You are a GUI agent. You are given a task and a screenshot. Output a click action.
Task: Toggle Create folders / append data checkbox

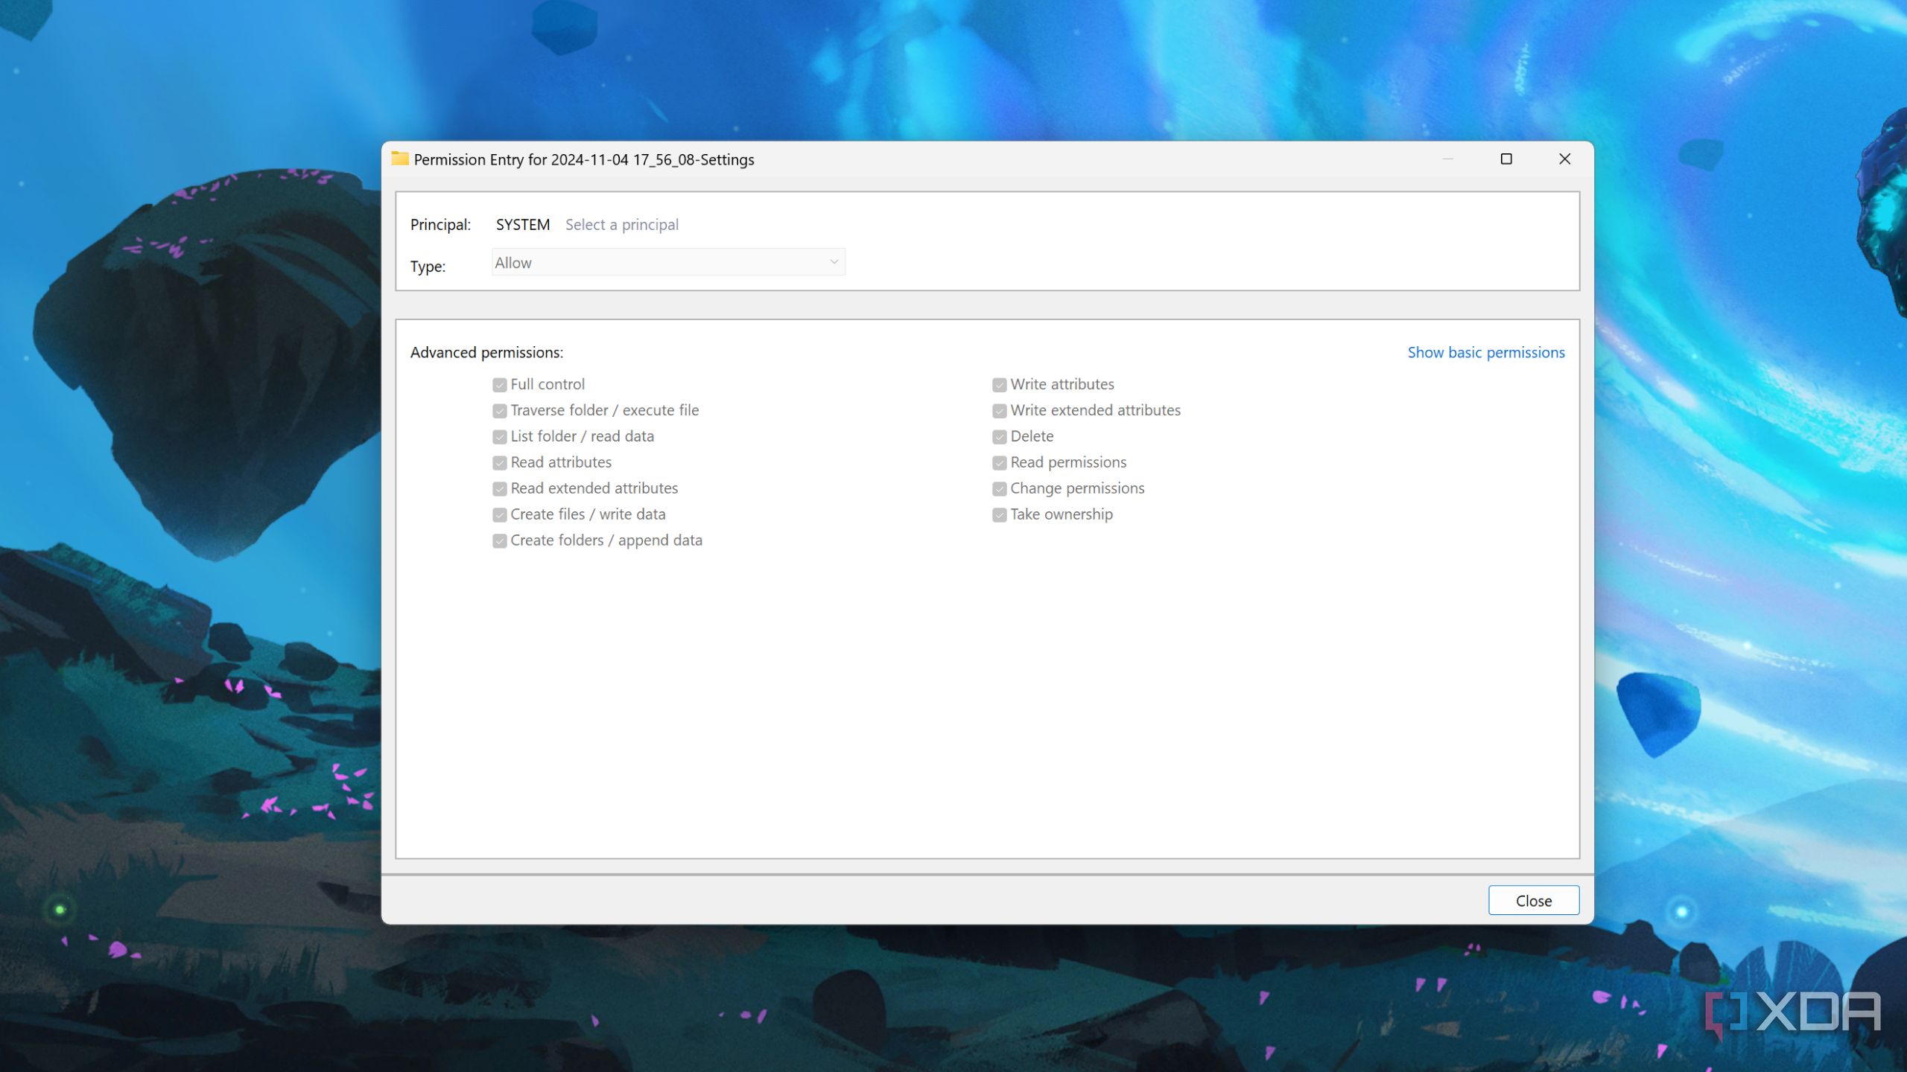(499, 541)
